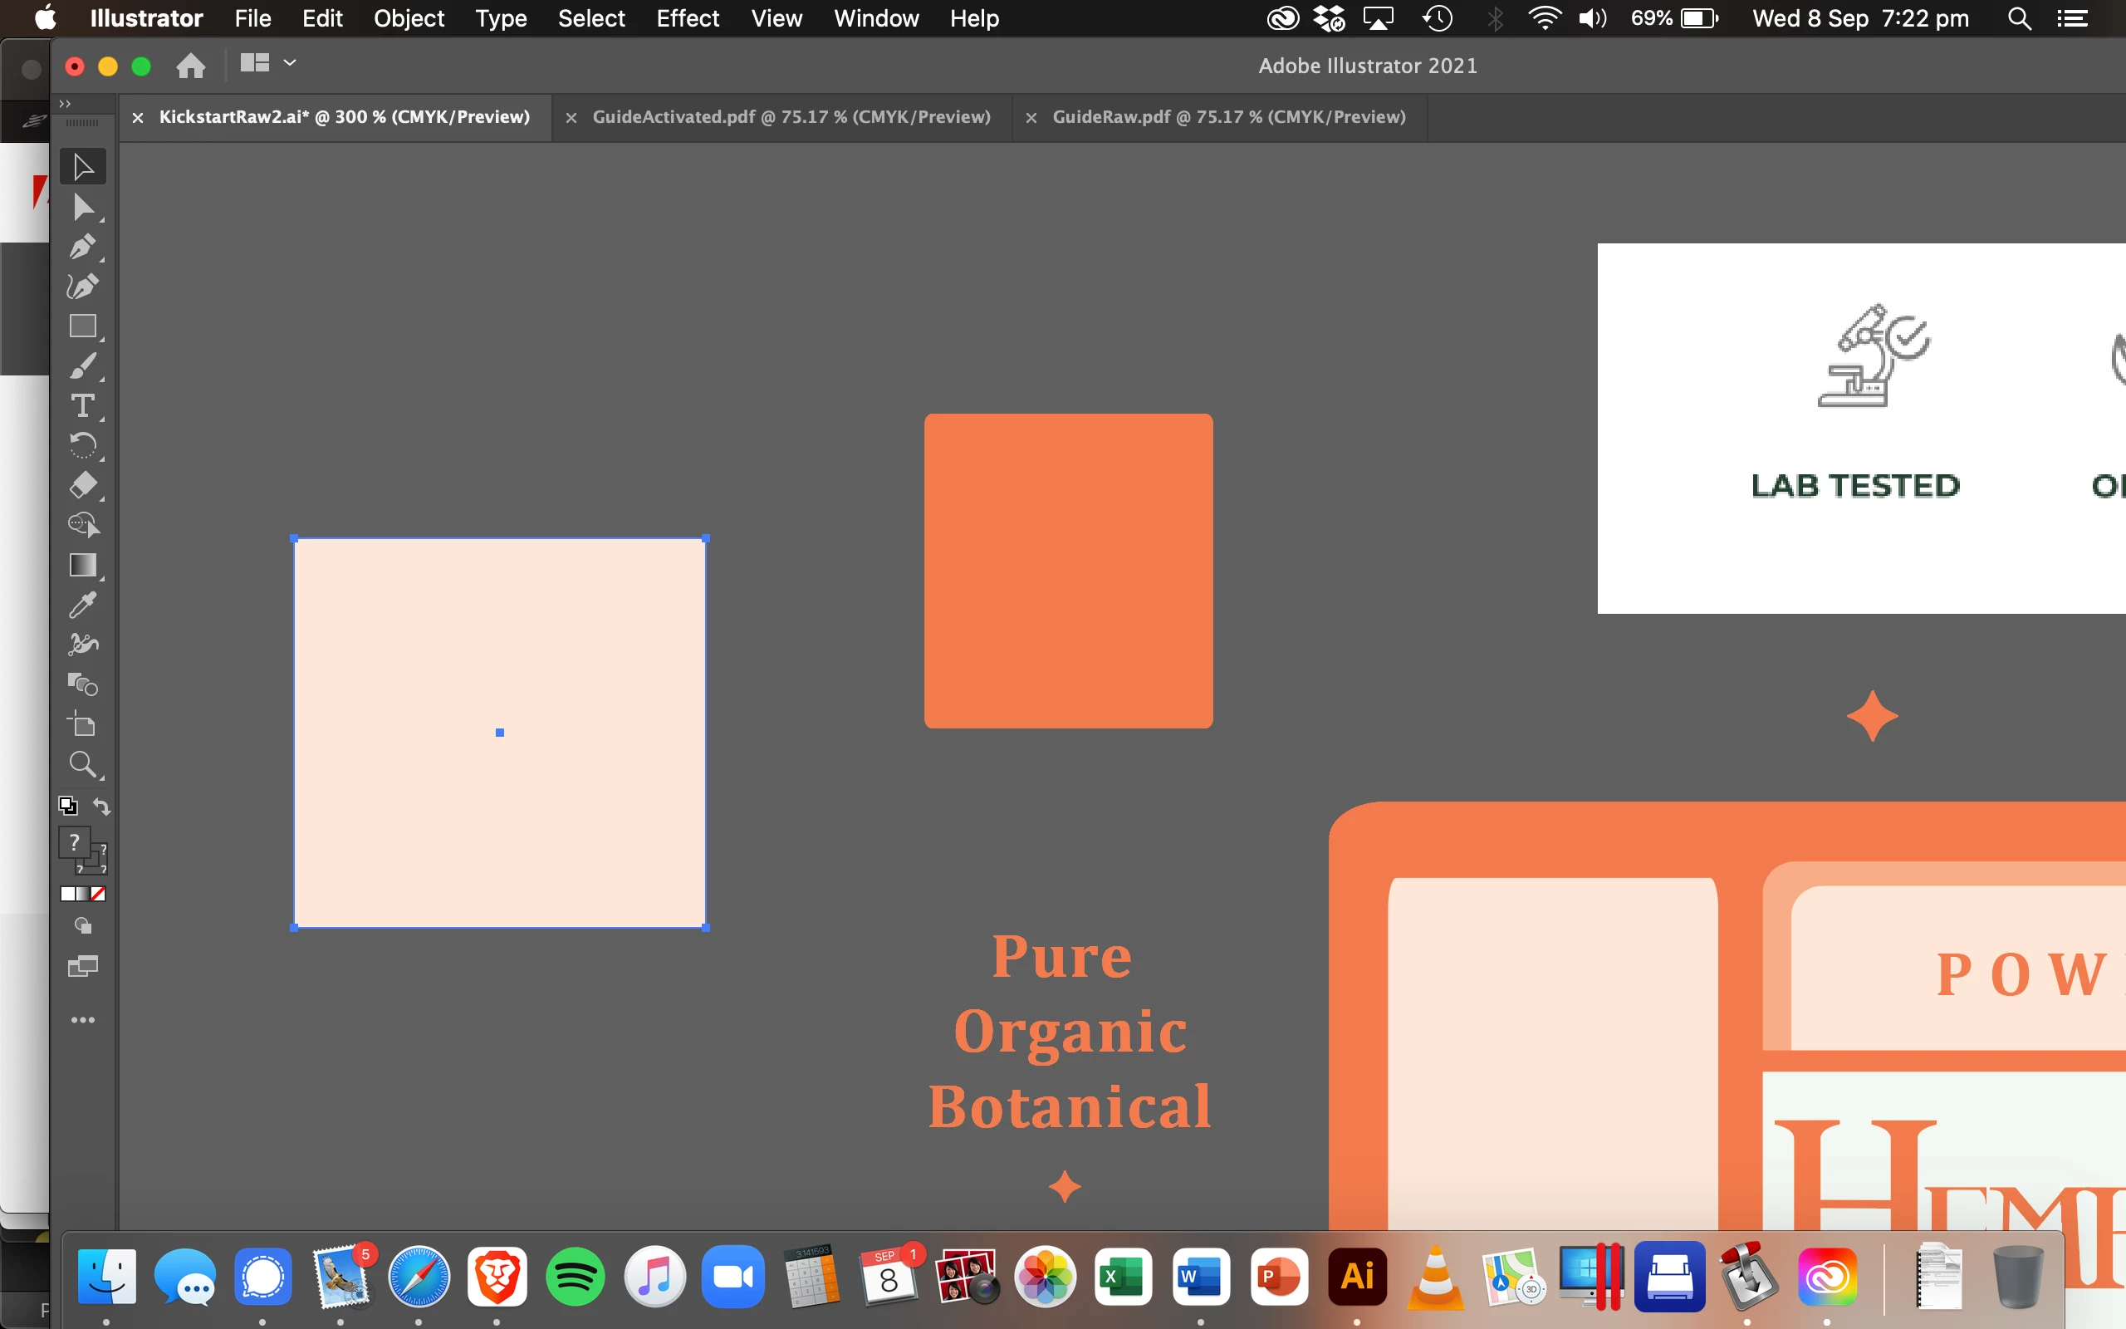Open Edit Toolbar three-dots menu
Screen dimensions: 2126x1329
[x=82, y=1021]
